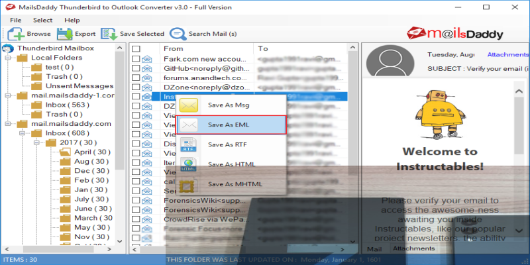Screen dimensions: 530x265
Task: Check the Forensic Focus email checkbox
Action: coord(136,229)
